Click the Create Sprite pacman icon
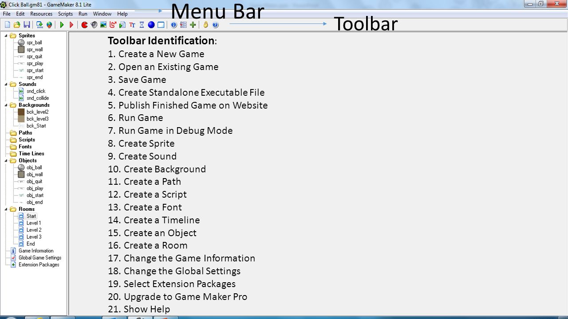Viewport: 568px width, 319px height. pos(84,25)
